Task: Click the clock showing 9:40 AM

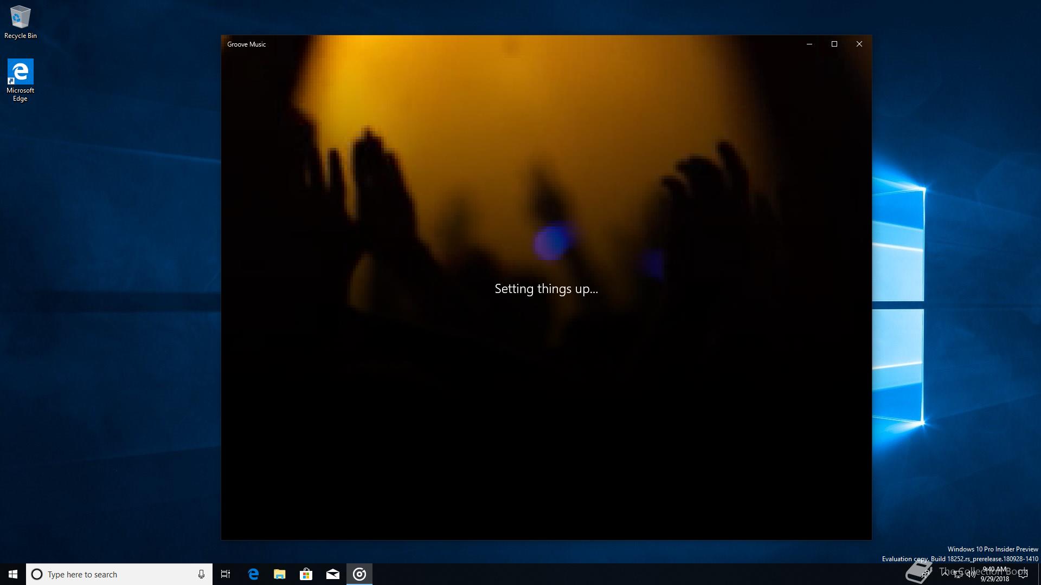Action: pyautogui.click(x=995, y=574)
